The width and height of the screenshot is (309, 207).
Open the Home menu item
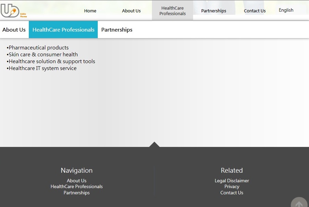90,11
